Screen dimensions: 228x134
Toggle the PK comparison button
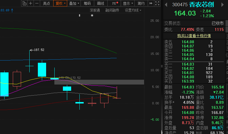point(115,3)
